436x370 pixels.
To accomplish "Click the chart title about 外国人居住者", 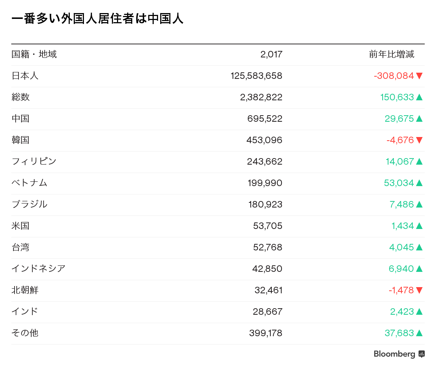I will click(x=97, y=19).
